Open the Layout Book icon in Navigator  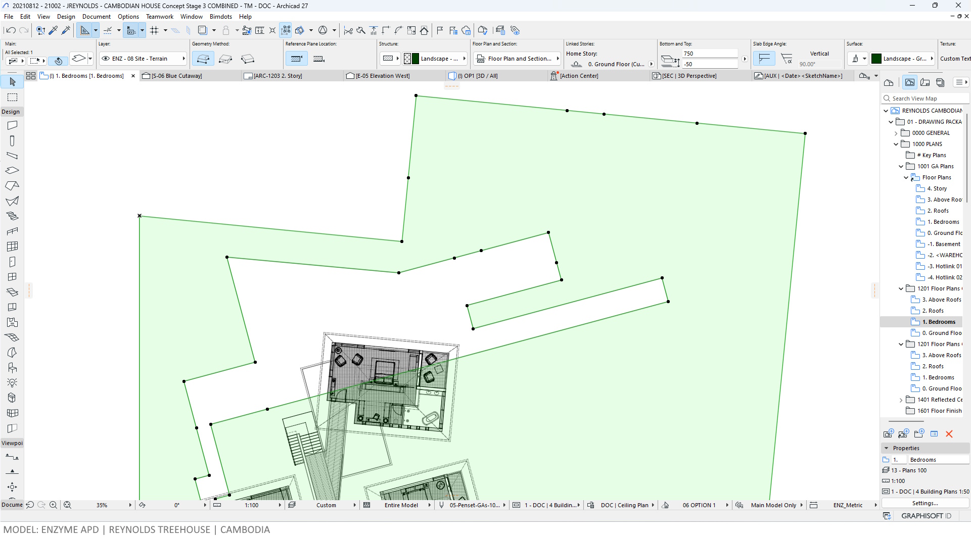(925, 82)
